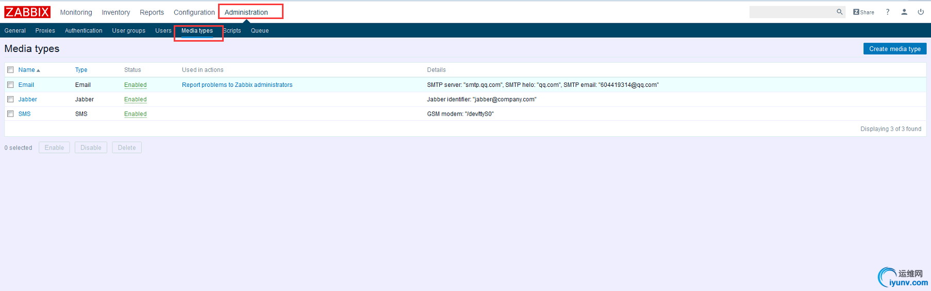This screenshot has width=931, height=291.
Task: Go to the Users submenu
Action: pos(163,31)
